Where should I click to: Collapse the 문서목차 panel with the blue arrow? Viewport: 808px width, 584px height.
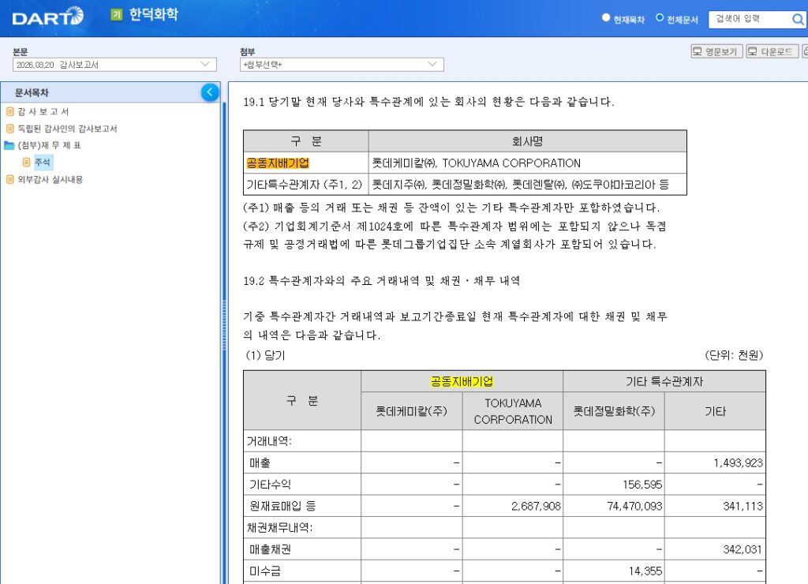[x=210, y=92]
